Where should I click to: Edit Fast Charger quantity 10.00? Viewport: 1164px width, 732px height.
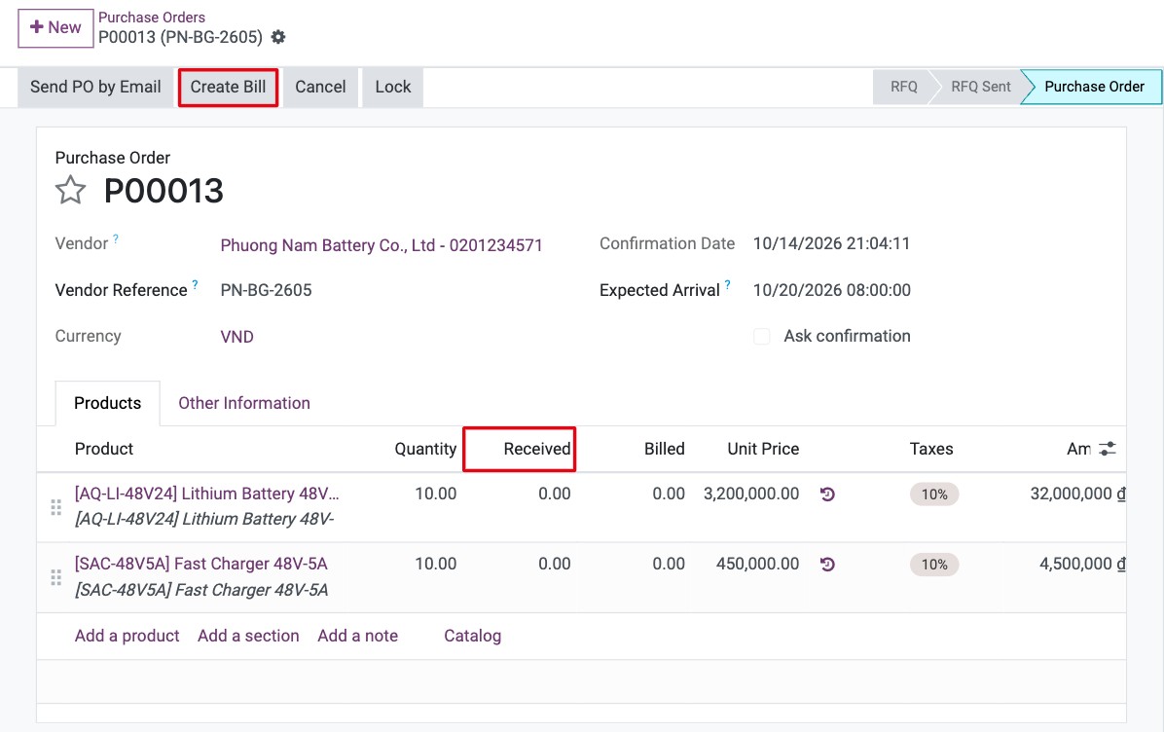(436, 565)
